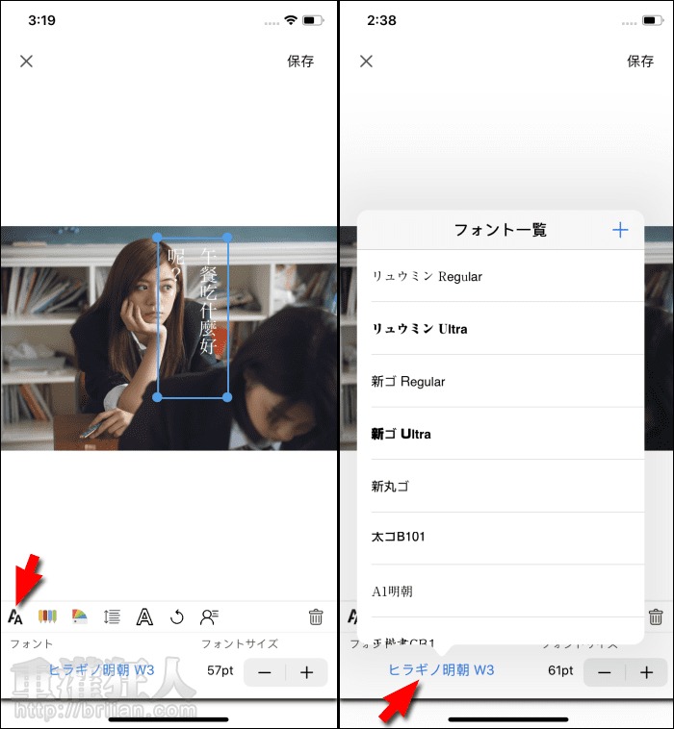The image size is (674, 729).
Task: Choose 新丸ゴ from font list
Action: [x=390, y=487]
